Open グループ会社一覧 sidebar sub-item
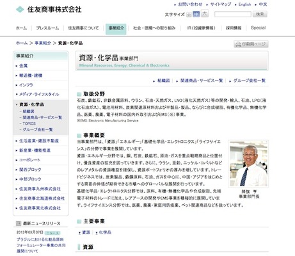 coord(38,130)
